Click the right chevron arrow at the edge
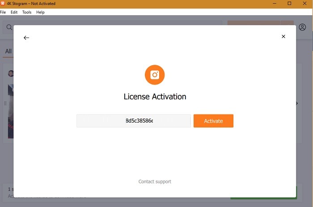 point(297,103)
